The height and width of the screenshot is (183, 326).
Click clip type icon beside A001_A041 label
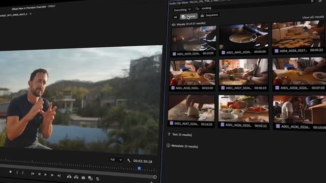tap(223, 52)
